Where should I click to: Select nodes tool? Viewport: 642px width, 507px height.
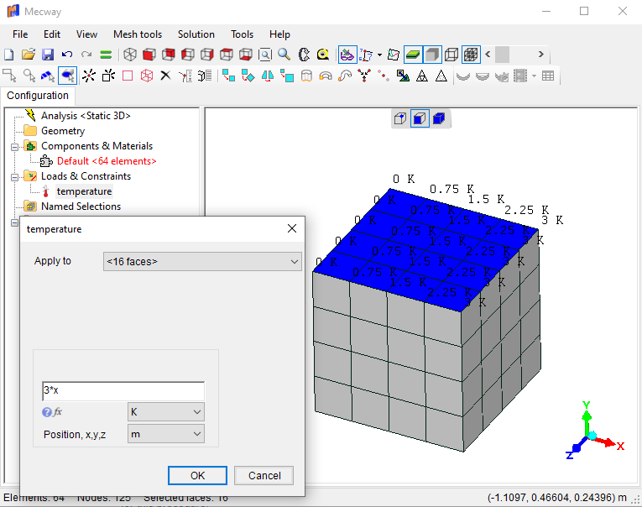(9, 76)
